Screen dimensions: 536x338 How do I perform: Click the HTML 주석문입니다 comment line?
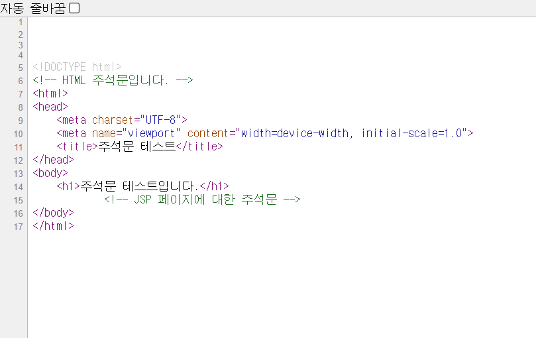pyautogui.click(x=113, y=80)
